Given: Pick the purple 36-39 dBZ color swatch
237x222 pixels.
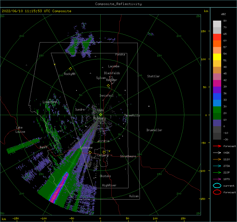Looking at the screenshot, I should click(217, 90).
